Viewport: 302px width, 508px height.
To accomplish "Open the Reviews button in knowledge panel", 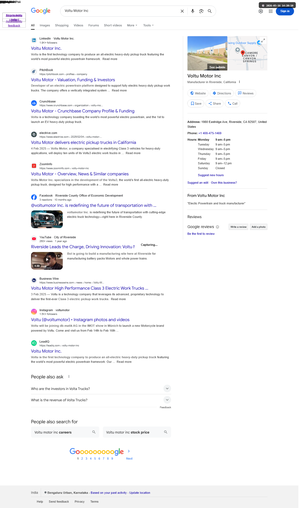I will coord(246,93).
